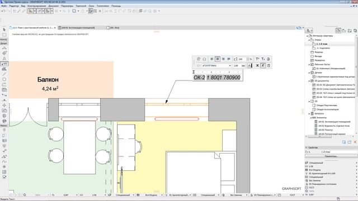358x201 pixels.
Task: Toggle underline style in text toolbar
Action: (x=268, y=65)
